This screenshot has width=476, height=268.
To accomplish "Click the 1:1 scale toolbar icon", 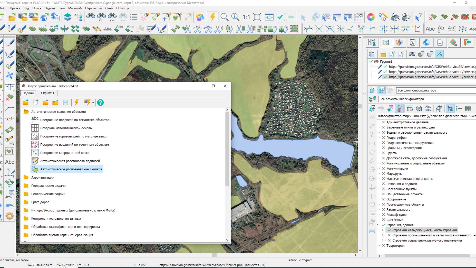I will pos(246,17).
